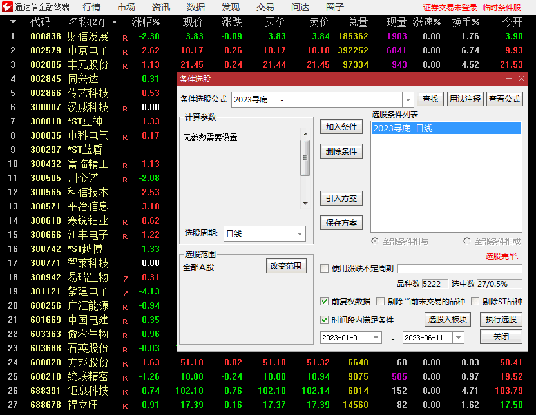Click the K marker beside 方邦股份
Viewport: 536px width, 415px height.
(126, 364)
